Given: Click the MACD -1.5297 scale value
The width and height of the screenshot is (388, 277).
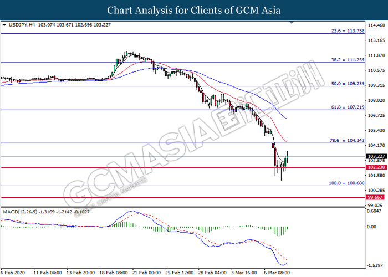Looking at the screenshot, I should pyautogui.click(x=375, y=265).
